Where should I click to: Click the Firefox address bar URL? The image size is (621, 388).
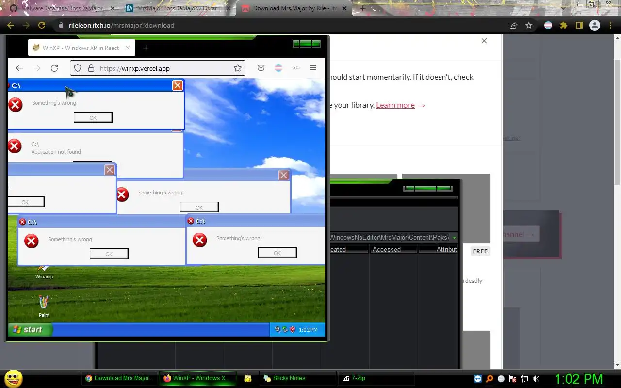point(135,68)
